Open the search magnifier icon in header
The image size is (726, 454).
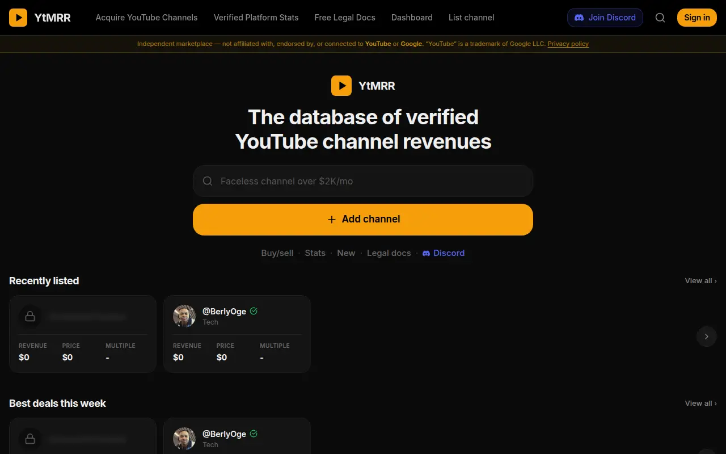660,18
